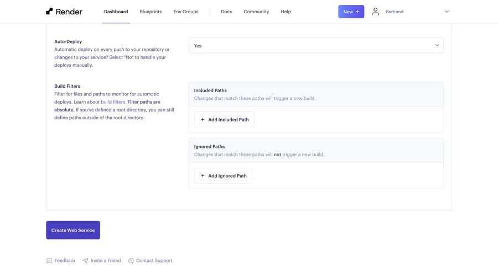Follow the build filters link
This screenshot has height=267, width=498.
coord(113,102)
